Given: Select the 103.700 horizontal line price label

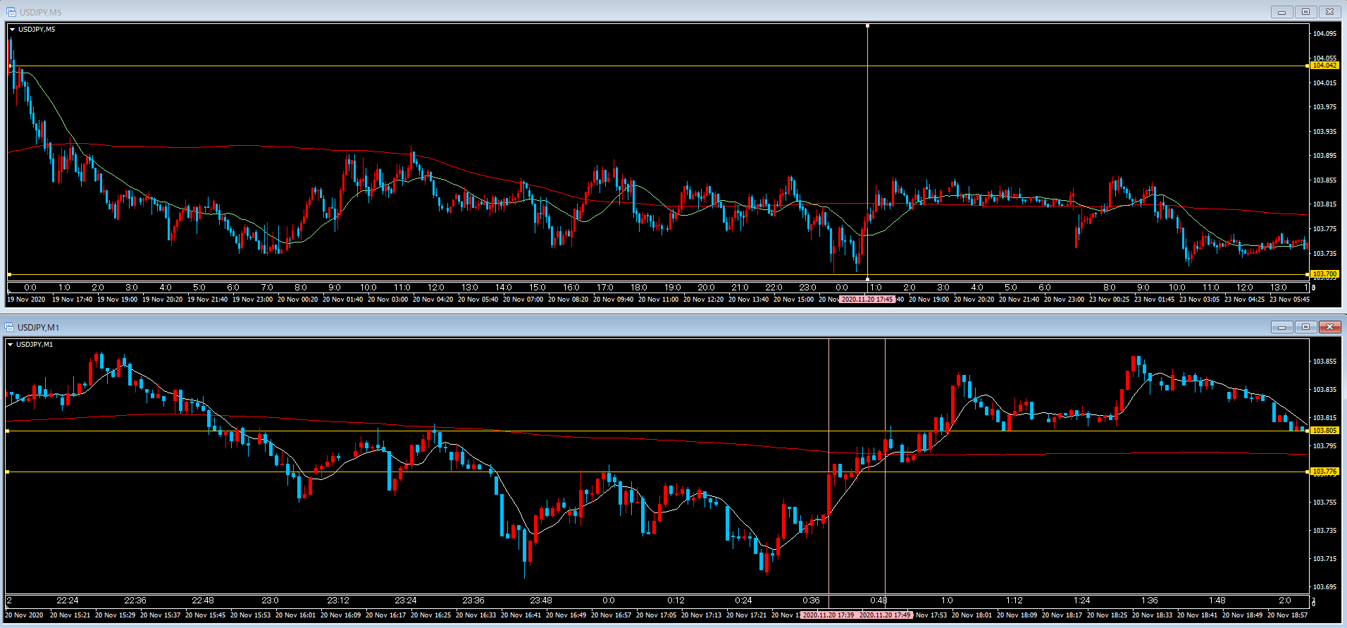Looking at the screenshot, I should 1324,274.
